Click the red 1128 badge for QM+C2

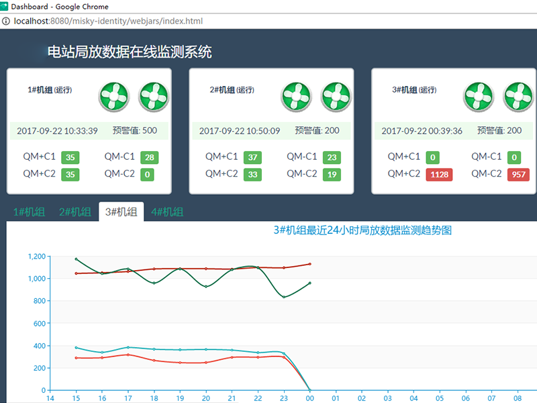[x=438, y=175]
